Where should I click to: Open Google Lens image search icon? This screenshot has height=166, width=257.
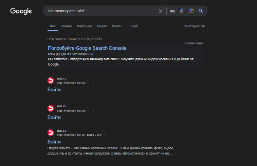[191, 11]
